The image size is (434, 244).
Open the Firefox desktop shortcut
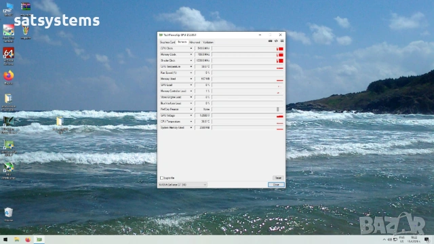pyautogui.click(x=8, y=77)
